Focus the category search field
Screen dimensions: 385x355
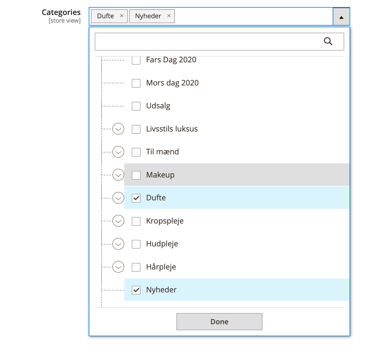pyautogui.click(x=207, y=42)
